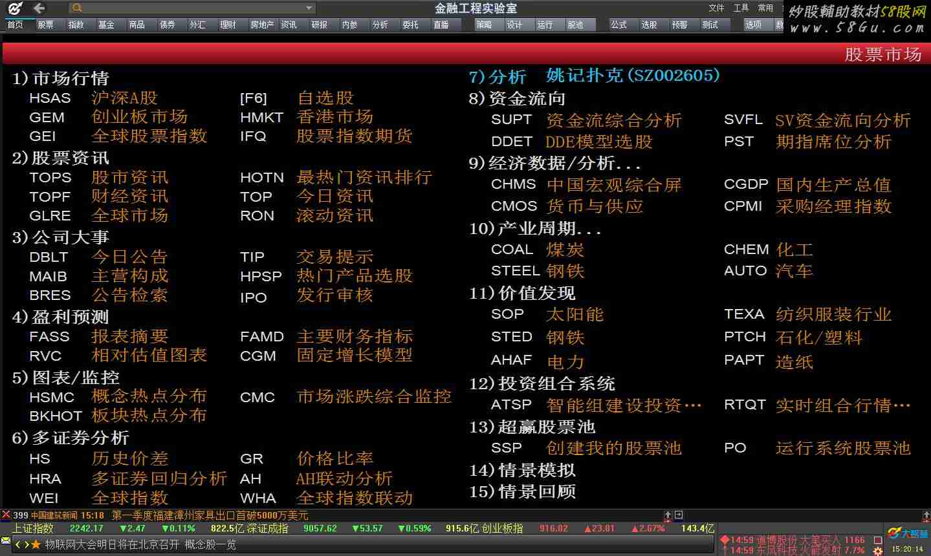This screenshot has width=931, height=556.
Task: Click the search magnifier icon
Action: click(77, 8)
